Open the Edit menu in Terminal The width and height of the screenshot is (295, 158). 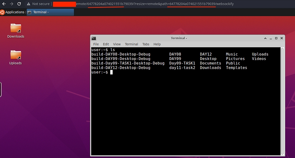point(106,44)
